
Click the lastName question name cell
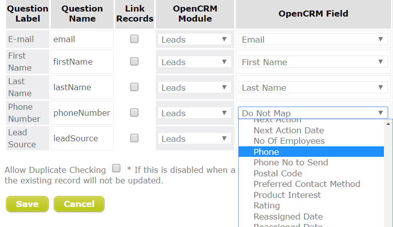[x=82, y=87]
